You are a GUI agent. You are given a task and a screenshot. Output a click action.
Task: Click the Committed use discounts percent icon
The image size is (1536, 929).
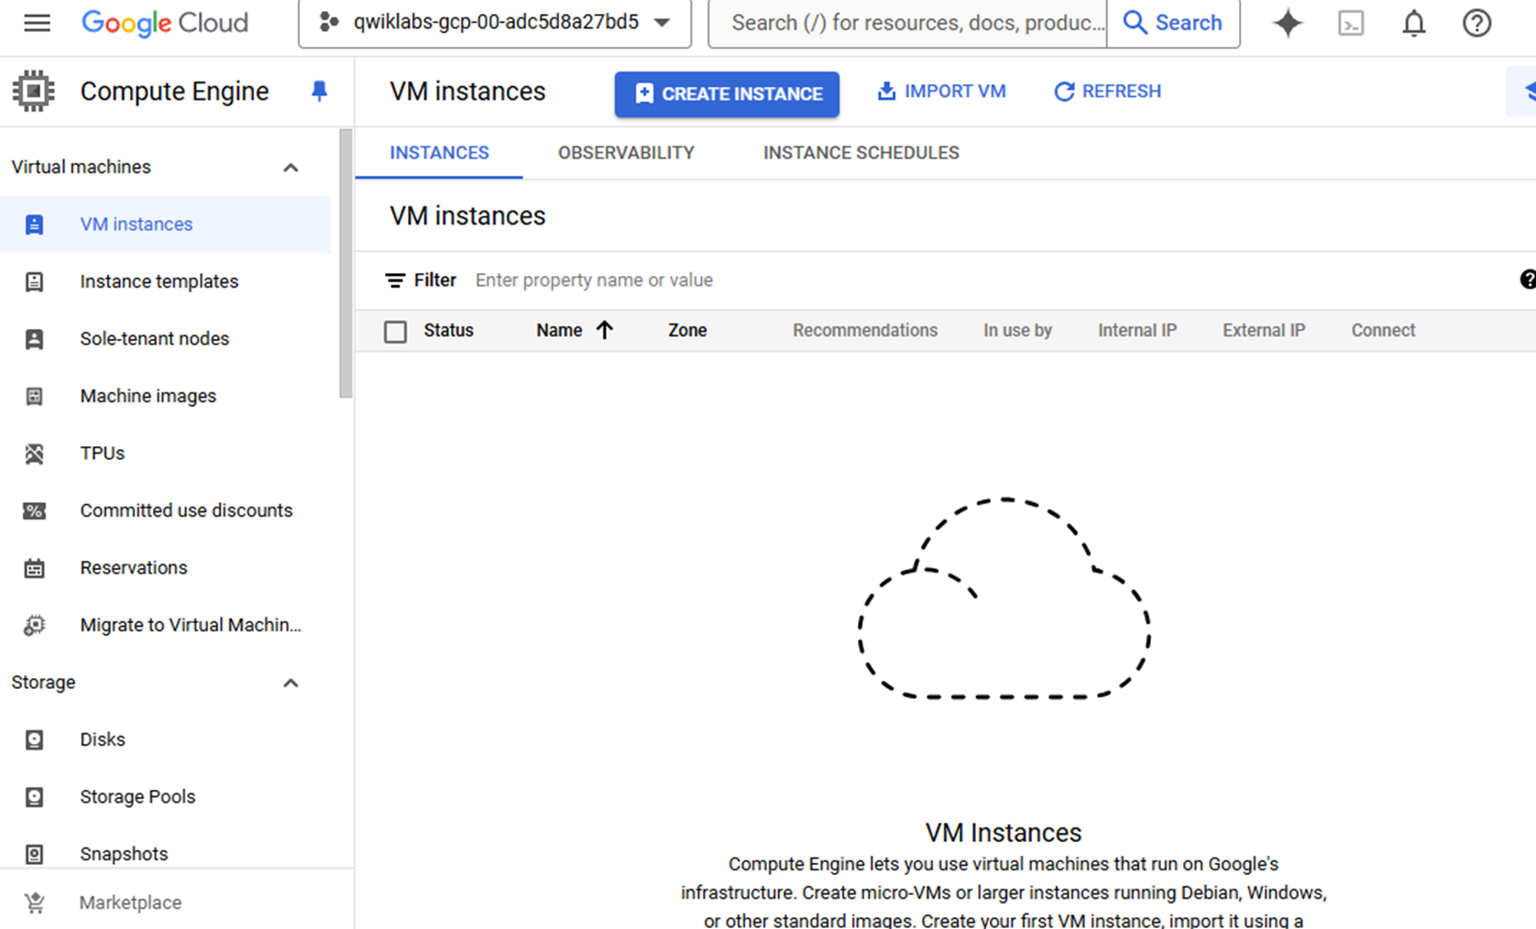[34, 510]
